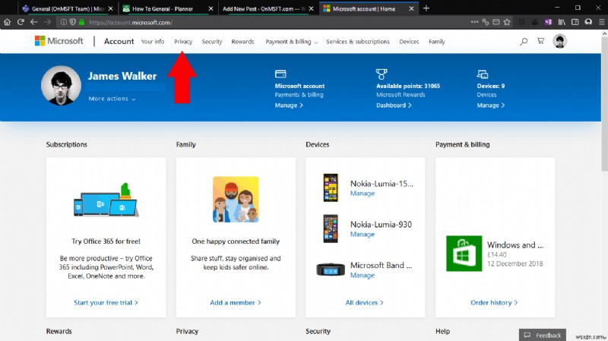The width and height of the screenshot is (608, 341).
Task: Click the email link envelope icon
Action: (x=496, y=22)
